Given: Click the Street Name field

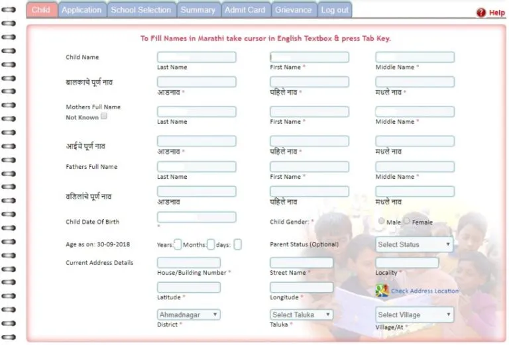Looking at the screenshot, I should click(x=302, y=263).
